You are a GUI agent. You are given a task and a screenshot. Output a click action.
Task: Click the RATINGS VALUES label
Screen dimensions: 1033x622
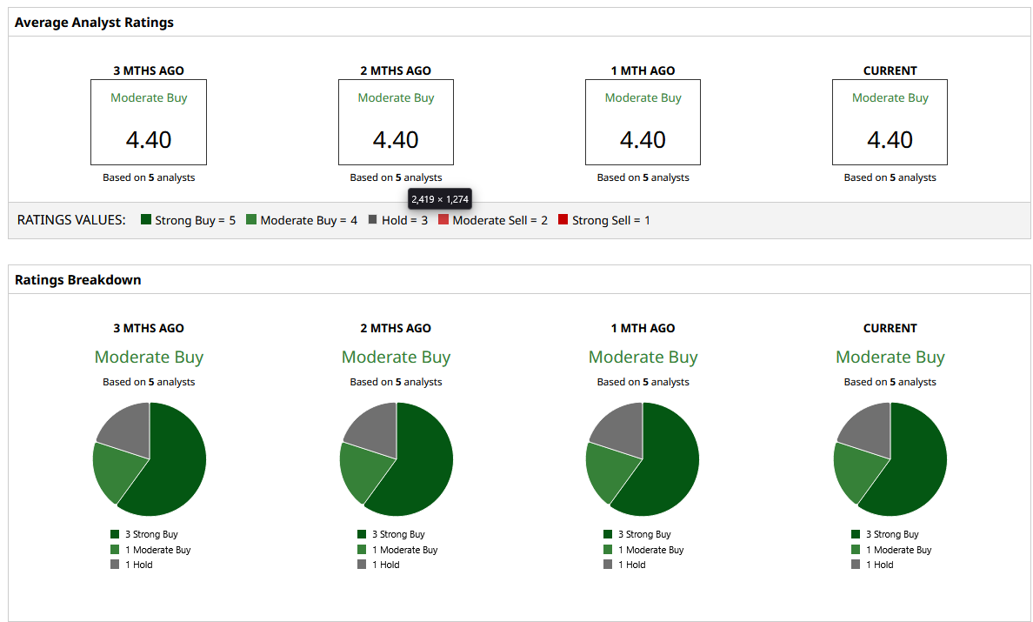click(x=71, y=220)
